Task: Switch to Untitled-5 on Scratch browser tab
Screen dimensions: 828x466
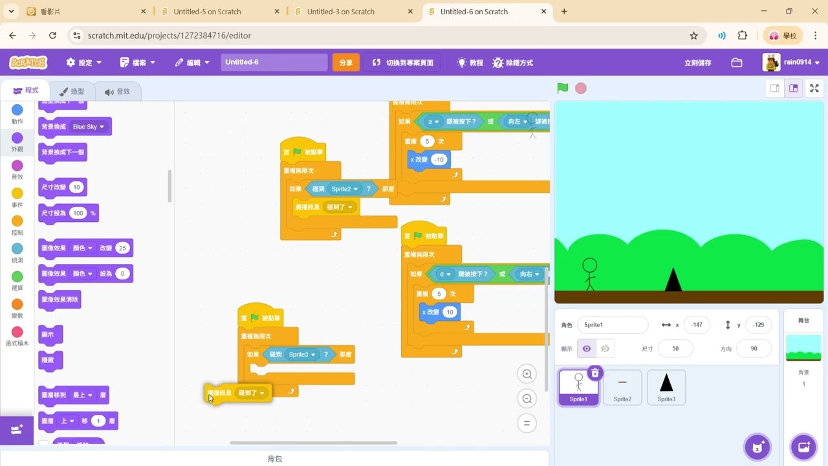Action: [219, 12]
